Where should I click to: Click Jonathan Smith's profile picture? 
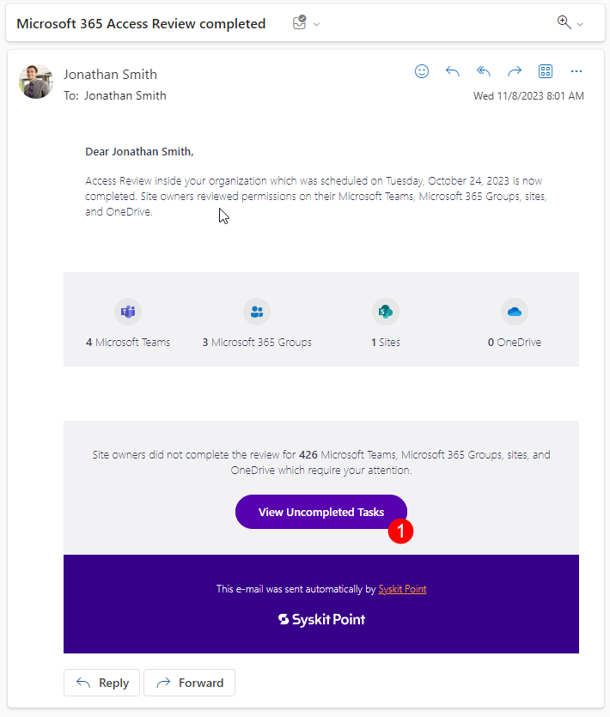[x=35, y=82]
